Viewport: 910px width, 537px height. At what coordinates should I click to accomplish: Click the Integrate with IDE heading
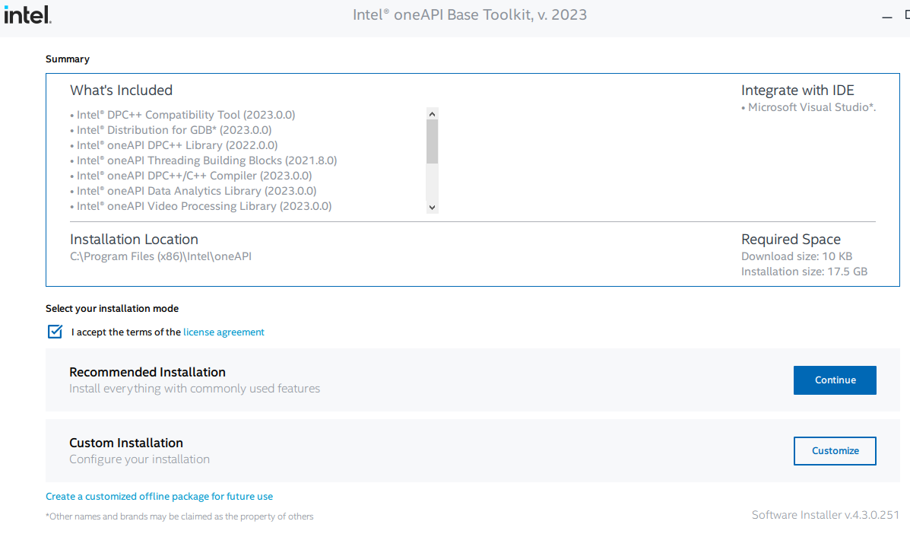click(x=797, y=91)
